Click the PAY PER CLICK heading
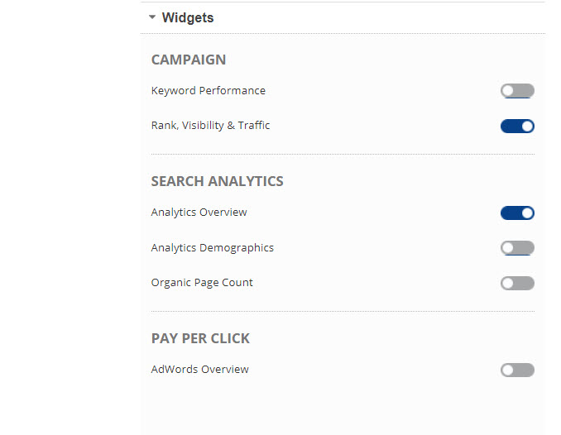Viewport: 561px width, 435px height. 200,338
